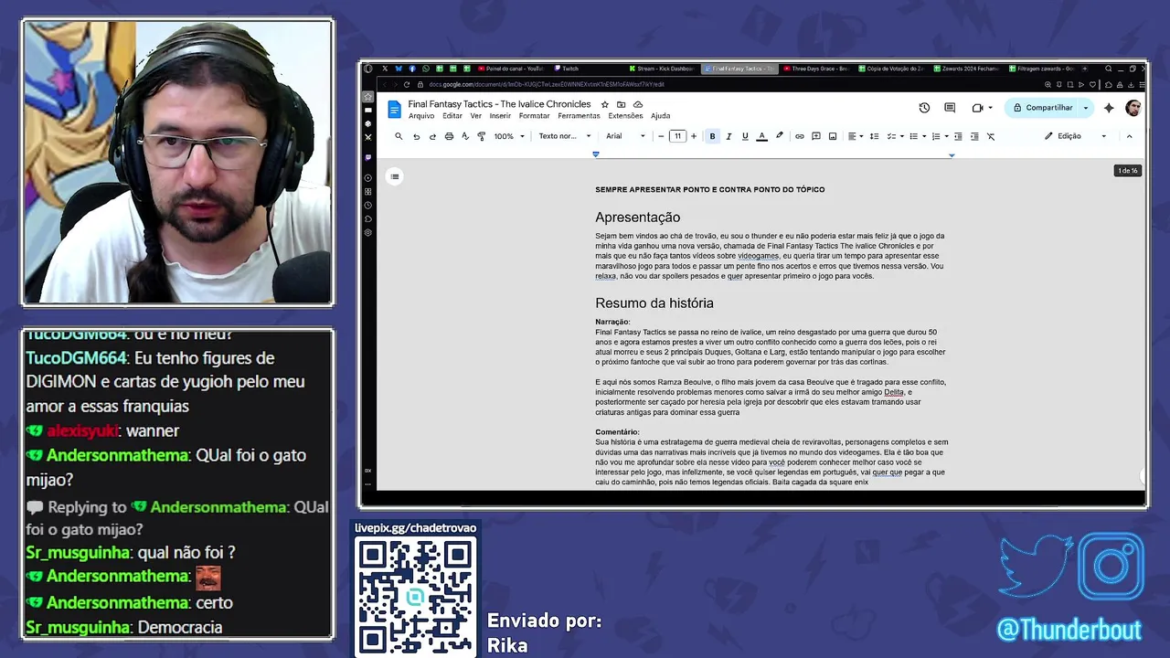Show all comments panel
The width and height of the screenshot is (1170, 658).
(950, 108)
